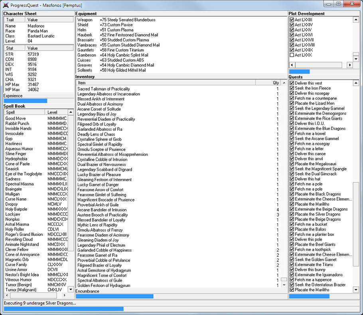
Task: Select Legendary Bijou of Joy inventory item
Action: coord(97,114)
